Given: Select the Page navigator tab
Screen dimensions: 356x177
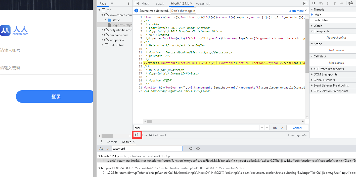Looking at the screenshot, I should (x=103, y=4).
